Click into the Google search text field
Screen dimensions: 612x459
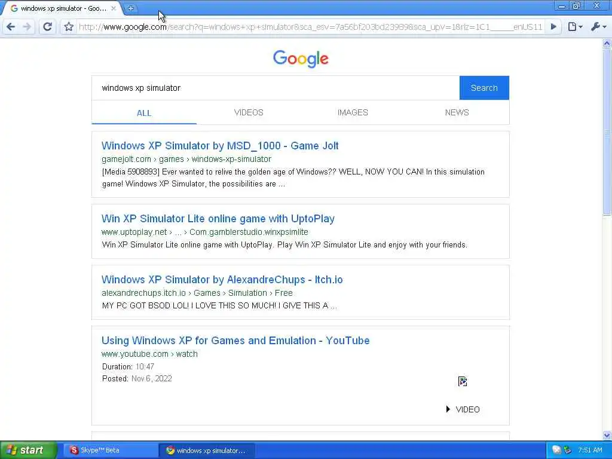pos(276,88)
